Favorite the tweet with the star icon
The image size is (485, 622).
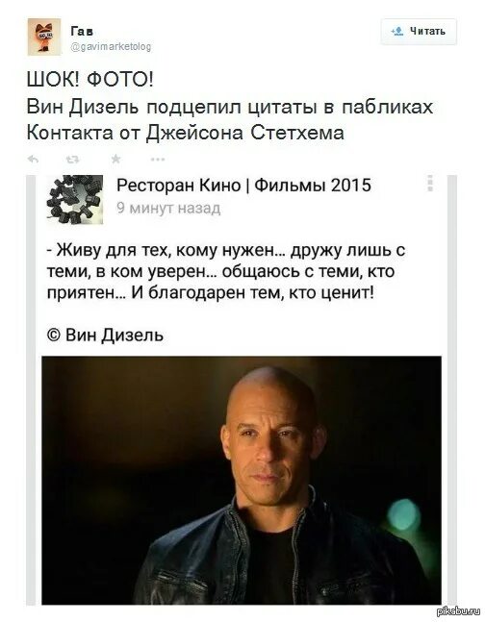115,160
